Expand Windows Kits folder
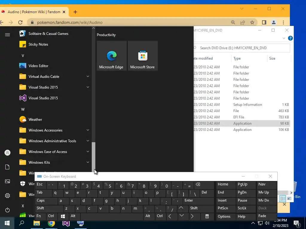This screenshot has height=229, width=306. tap(88, 162)
